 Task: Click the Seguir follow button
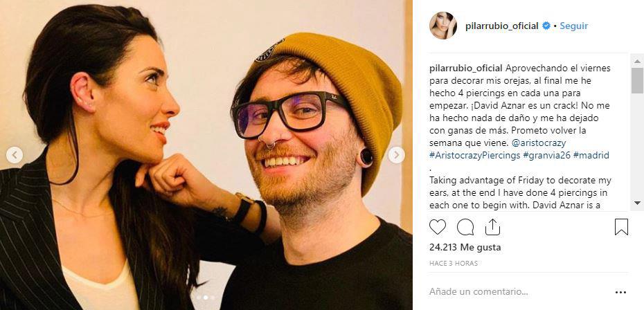point(574,26)
